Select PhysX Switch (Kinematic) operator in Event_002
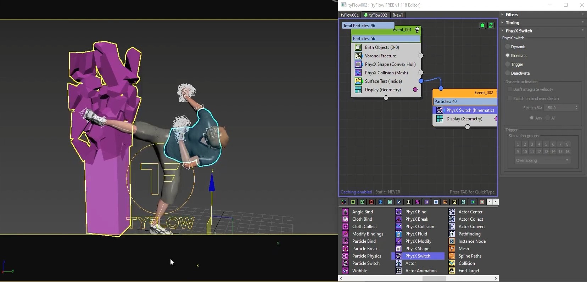This screenshot has height=282, width=587. tap(470, 110)
